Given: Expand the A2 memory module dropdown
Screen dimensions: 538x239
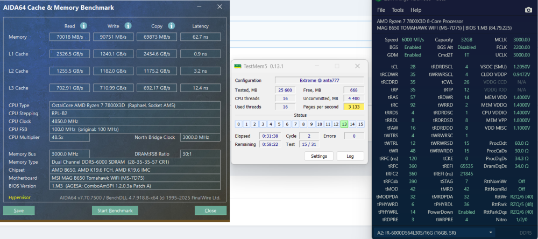Looking at the screenshot, I should coord(491,232).
